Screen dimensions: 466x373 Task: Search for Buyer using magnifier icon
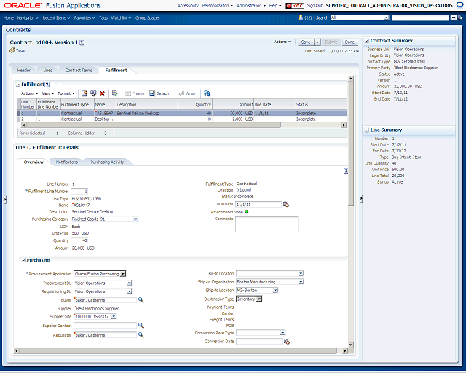tap(141, 300)
